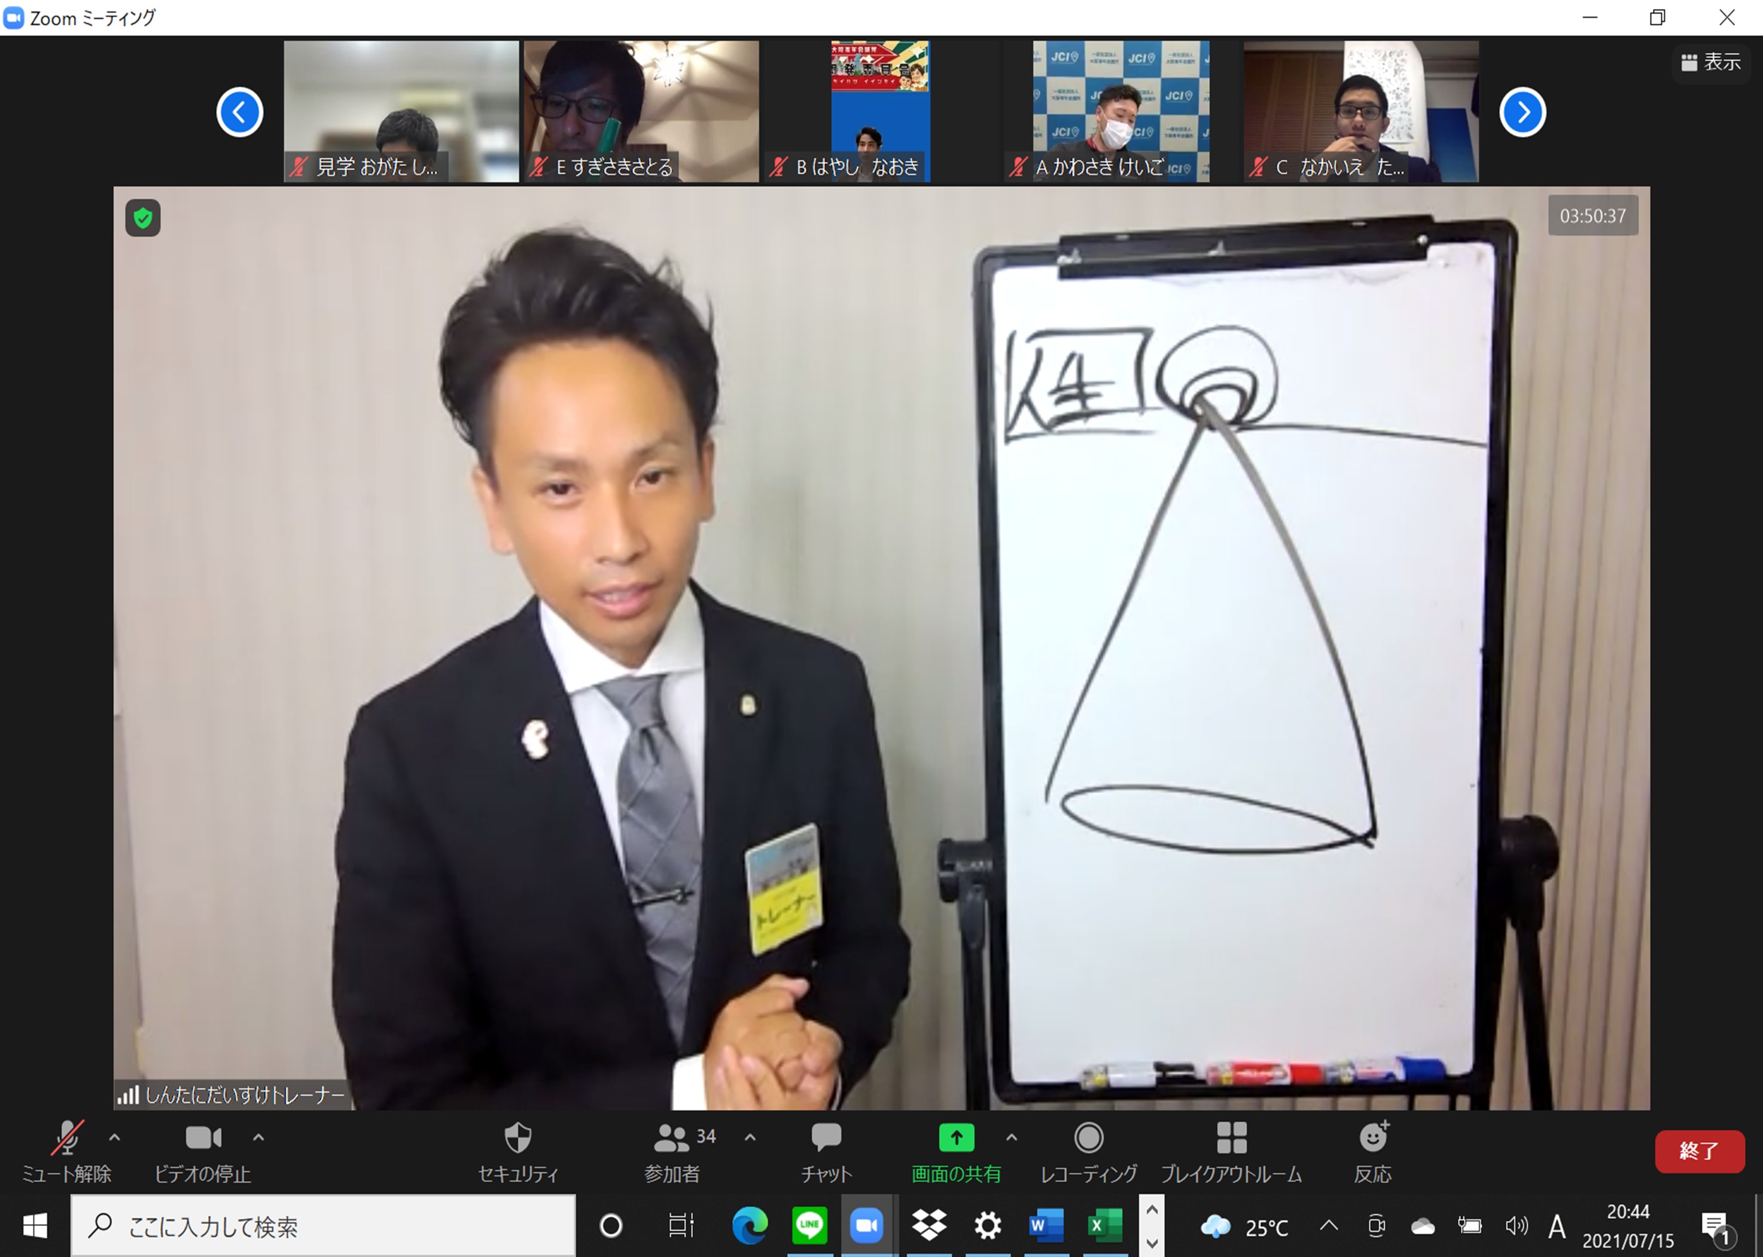Open the 表示 view menu
The height and width of the screenshot is (1257, 1763).
coord(1711,62)
